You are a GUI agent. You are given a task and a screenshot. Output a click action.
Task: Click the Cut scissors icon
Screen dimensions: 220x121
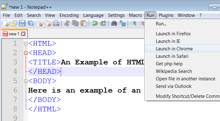[x=67, y=23]
